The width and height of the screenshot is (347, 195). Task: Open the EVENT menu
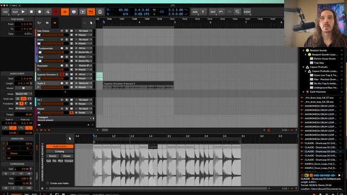pos(247,12)
